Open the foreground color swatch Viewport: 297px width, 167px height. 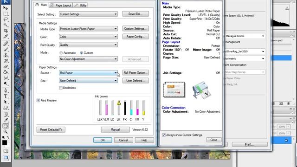5,142
